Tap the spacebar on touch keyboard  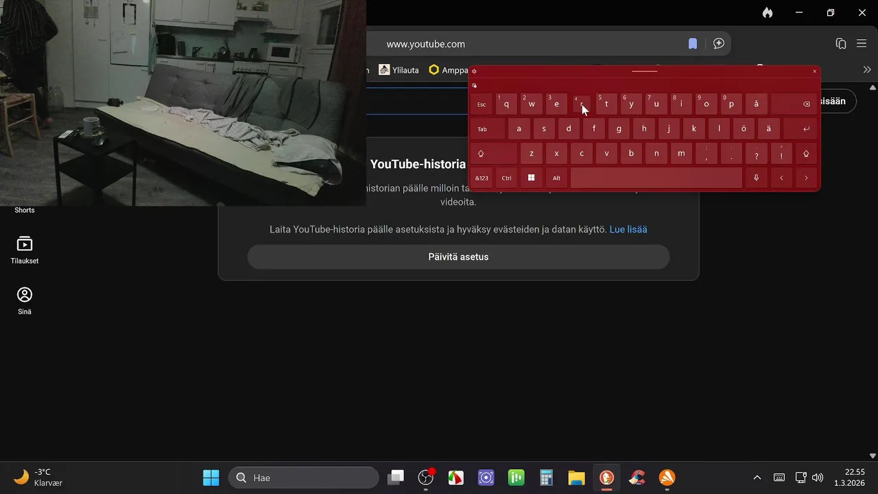pos(656,178)
